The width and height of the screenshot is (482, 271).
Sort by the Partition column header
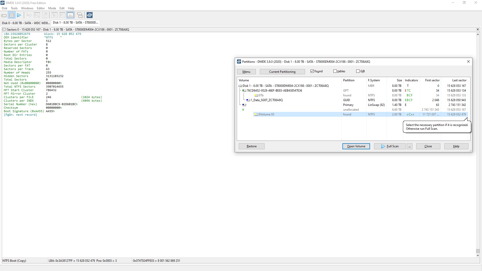[354, 80]
